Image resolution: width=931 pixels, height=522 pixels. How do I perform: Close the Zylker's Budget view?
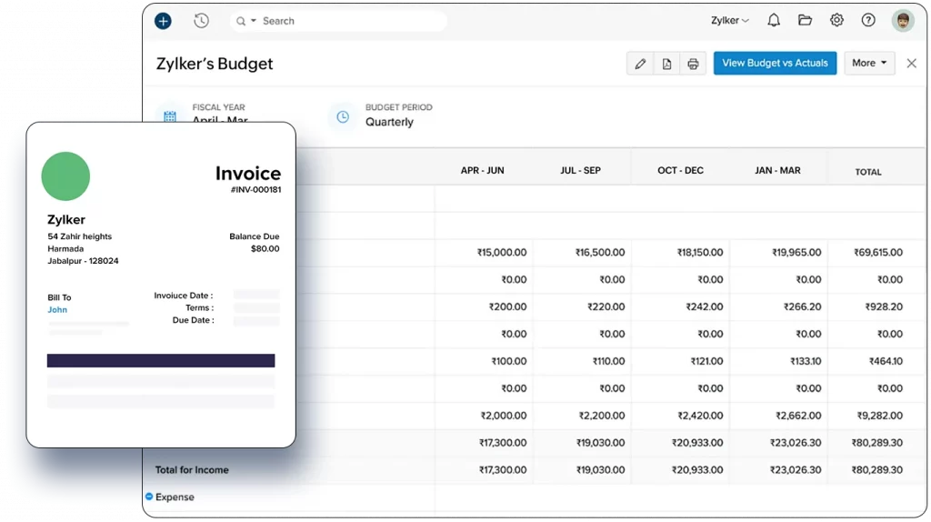(x=911, y=64)
